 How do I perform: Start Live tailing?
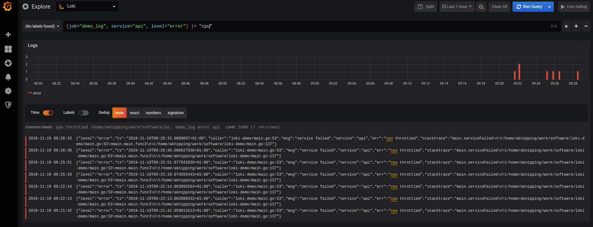(x=574, y=7)
